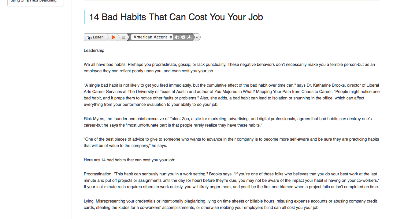Click the 'Lying' paragraph
The width and height of the screenshot is (393, 219).
pos(230,204)
